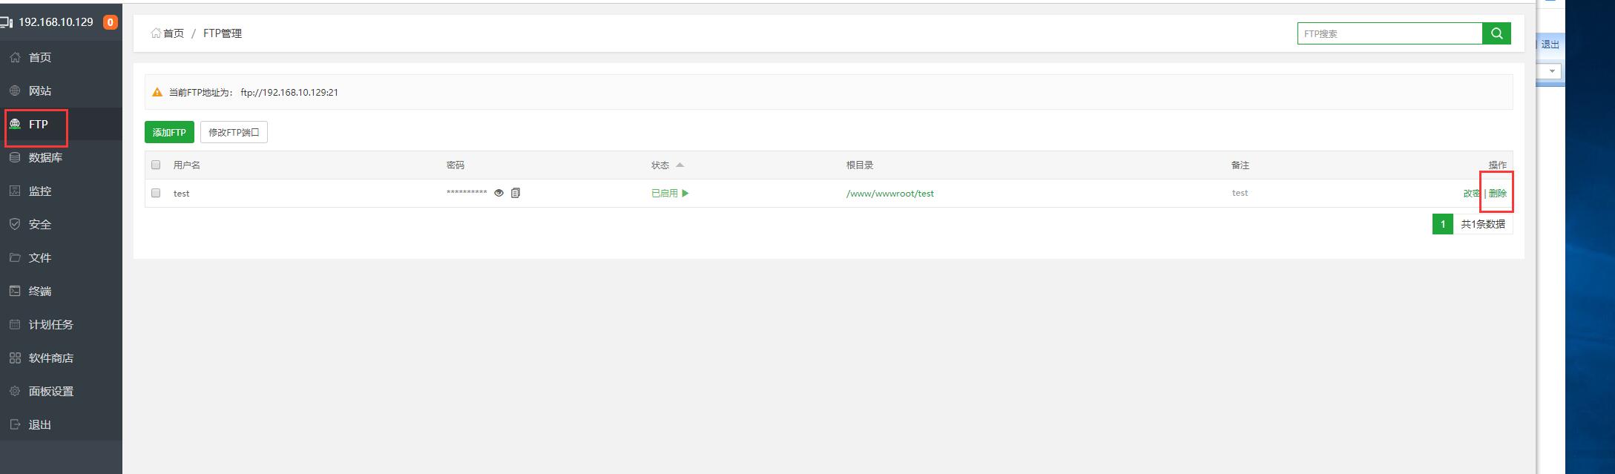Select pagination page 1
This screenshot has height=474, width=1615.
click(x=1443, y=224)
